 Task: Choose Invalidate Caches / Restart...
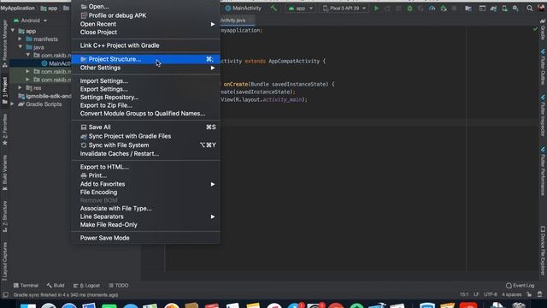(146, 154)
